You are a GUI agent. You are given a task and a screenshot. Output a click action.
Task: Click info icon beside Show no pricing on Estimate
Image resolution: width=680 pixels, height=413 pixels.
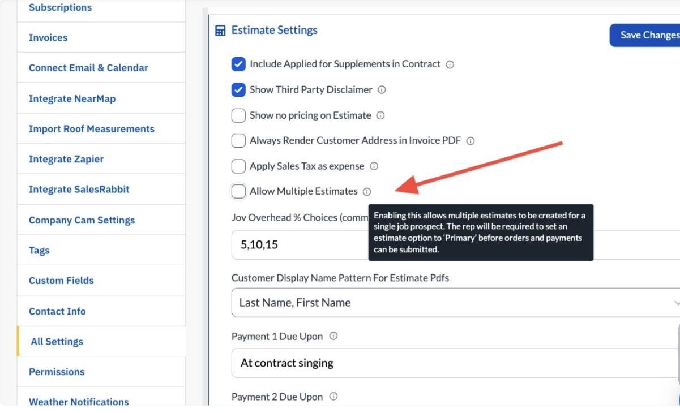click(380, 115)
